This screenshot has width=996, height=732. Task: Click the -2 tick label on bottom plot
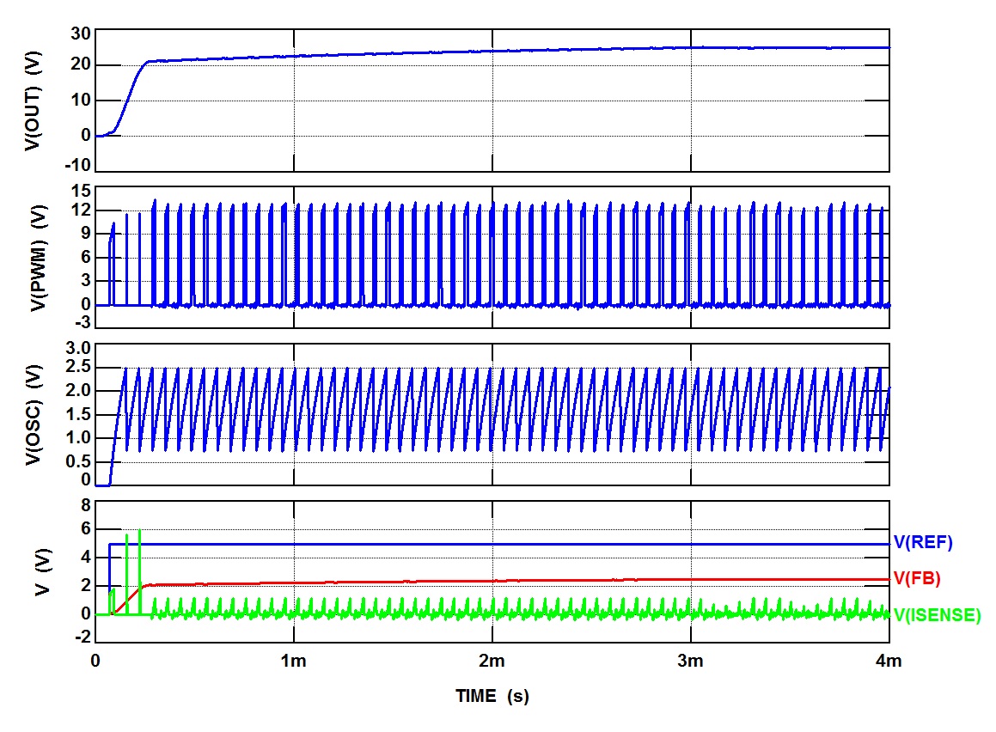82,637
